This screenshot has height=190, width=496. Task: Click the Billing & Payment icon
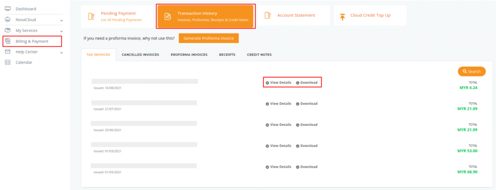coord(8,41)
